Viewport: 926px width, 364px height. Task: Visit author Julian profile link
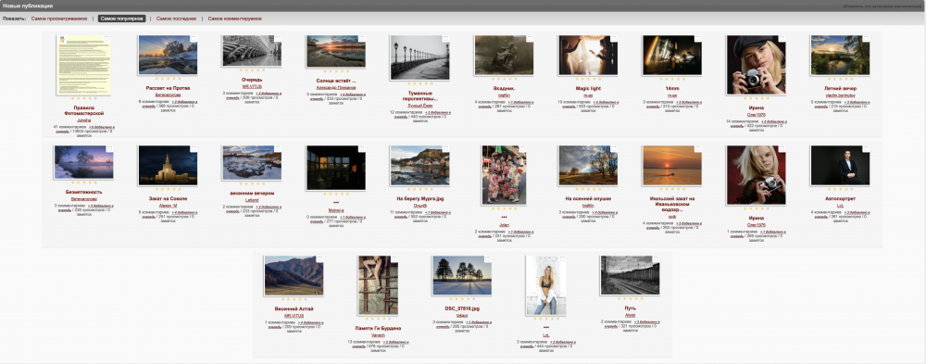click(504, 224)
